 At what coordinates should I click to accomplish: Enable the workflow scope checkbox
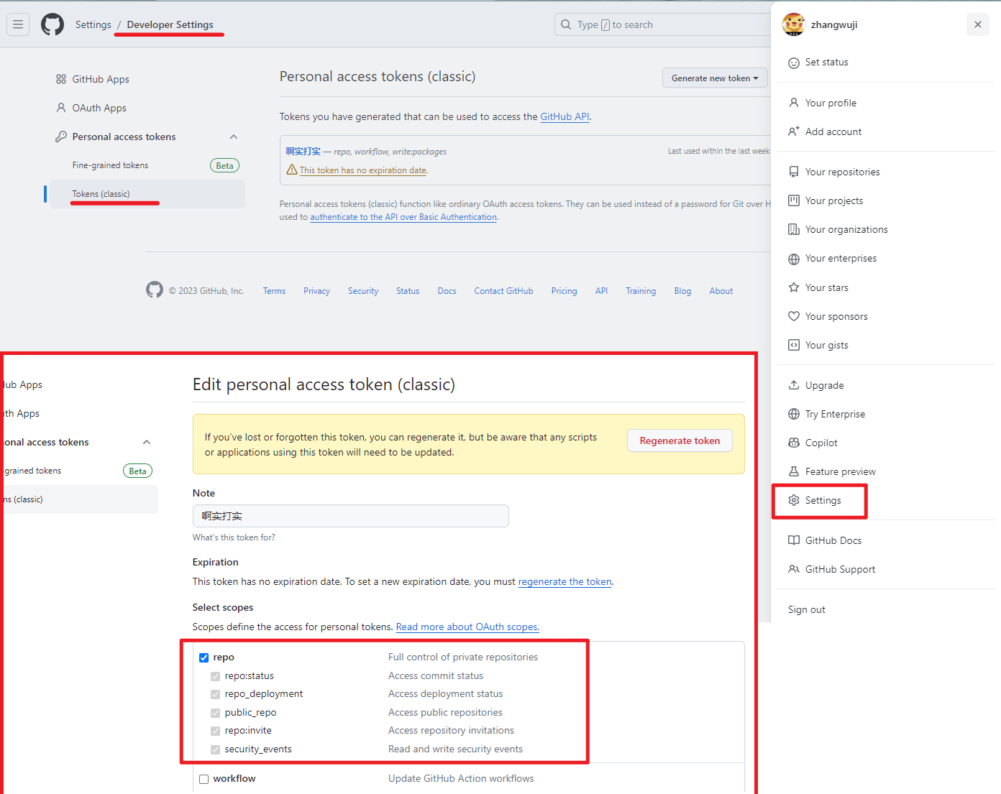204,779
